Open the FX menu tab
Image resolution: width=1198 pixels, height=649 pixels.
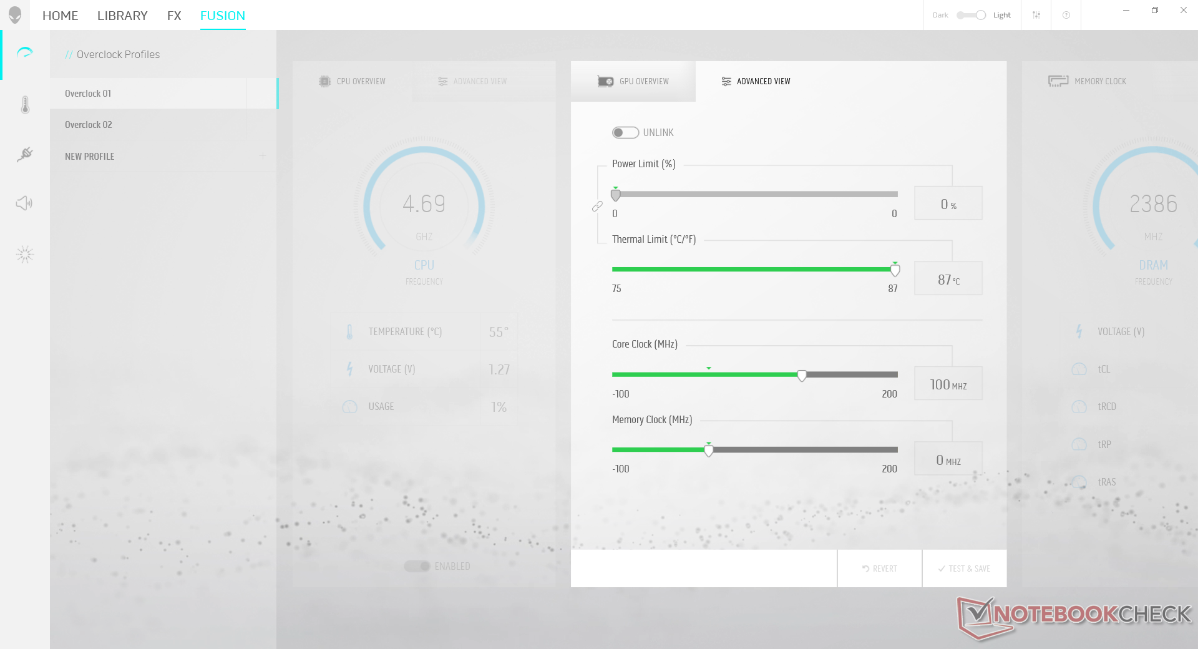[174, 16]
